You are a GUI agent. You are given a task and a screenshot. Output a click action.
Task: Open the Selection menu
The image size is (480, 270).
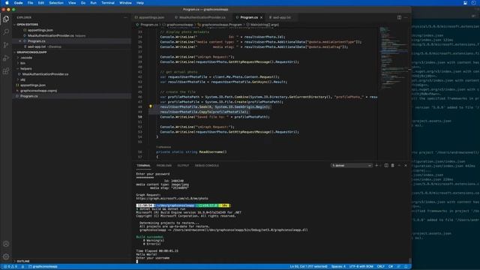[56, 3]
